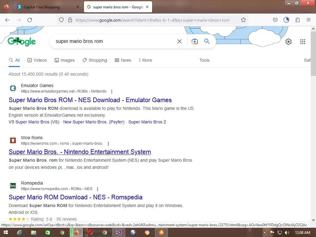This screenshot has width=316, height=237.
Task: Open the extensions puzzle icon
Action: tap(297, 20)
